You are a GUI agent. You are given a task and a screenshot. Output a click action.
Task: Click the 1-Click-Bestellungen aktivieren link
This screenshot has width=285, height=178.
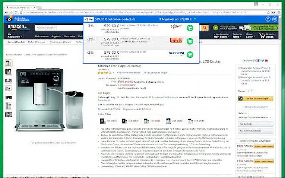tap(255, 107)
